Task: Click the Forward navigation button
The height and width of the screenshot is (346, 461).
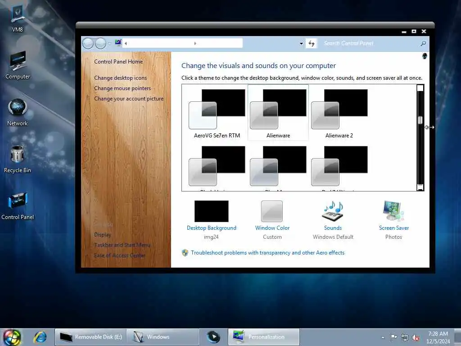Action: pos(100,43)
